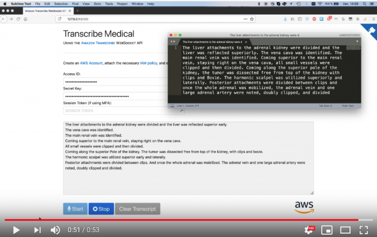Viewport: 377px width, 237px height.
Task: Bookmark this page with the star
Action: [x=252, y=19]
